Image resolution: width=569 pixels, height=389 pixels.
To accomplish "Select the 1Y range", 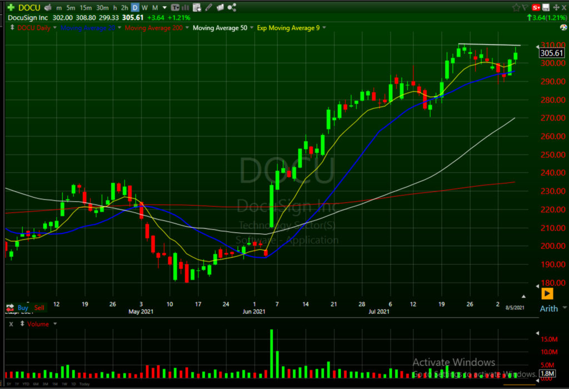I will [x=17, y=384].
